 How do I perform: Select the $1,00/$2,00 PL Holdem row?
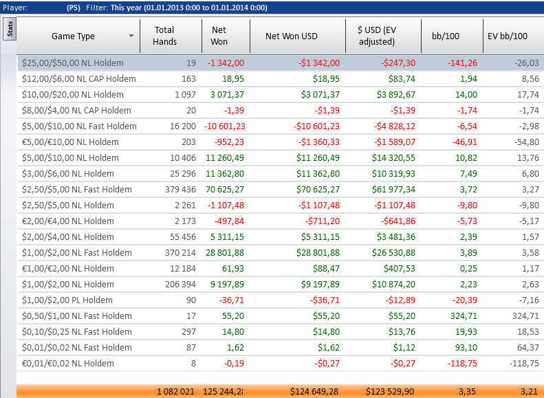pyautogui.click(x=281, y=300)
